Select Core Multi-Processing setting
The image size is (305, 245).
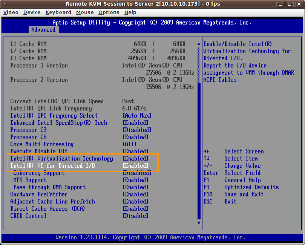pos(42,144)
